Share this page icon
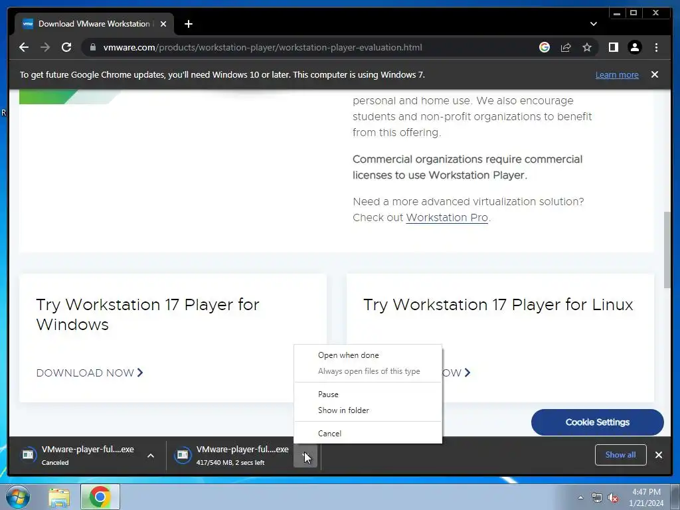 click(566, 47)
